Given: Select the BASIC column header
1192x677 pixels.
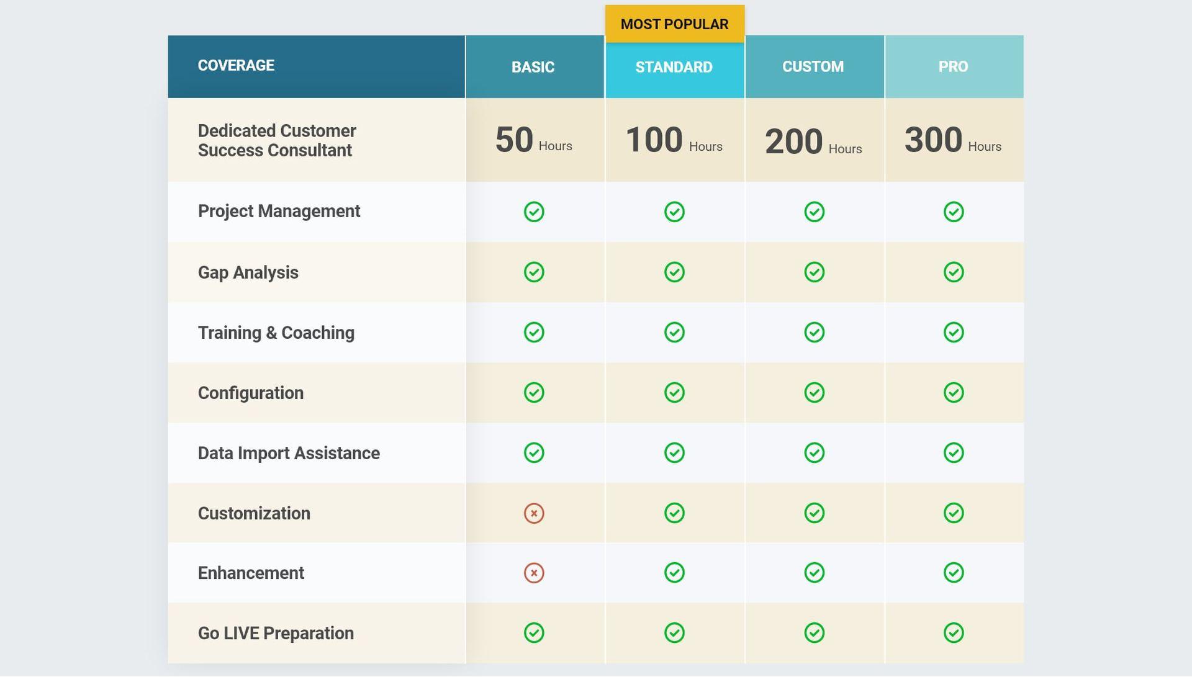Looking at the screenshot, I should (535, 66).
